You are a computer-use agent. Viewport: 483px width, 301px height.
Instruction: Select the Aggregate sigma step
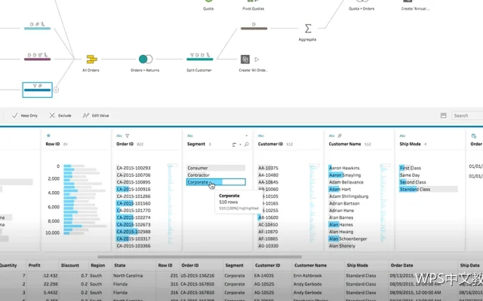pyautogui.click(x=308, y=29)
